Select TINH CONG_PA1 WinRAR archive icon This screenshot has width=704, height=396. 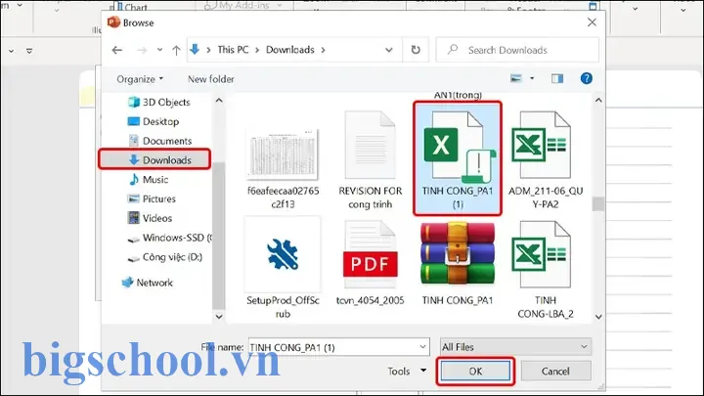tap(458, 254)
